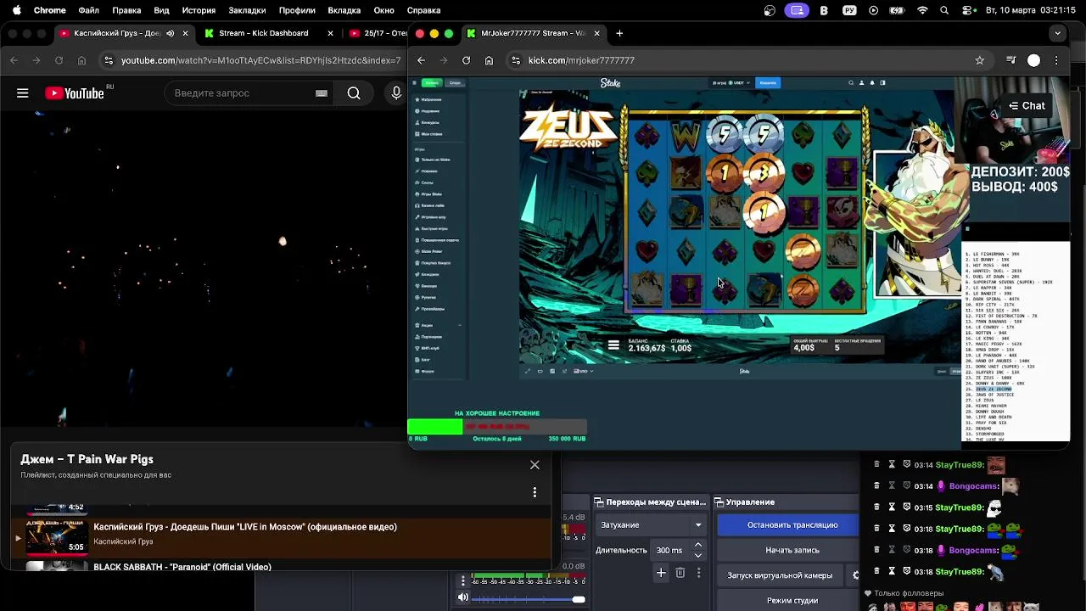Toggle Режим студии in OBS
The image size is (1086, 611).
tap(792, 600)
